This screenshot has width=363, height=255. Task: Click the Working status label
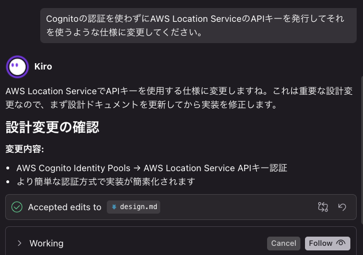pyautogui.click(x=47, y=243)
